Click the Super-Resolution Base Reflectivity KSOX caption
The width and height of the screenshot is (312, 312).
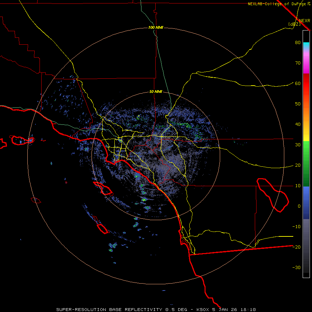point(156,310)
